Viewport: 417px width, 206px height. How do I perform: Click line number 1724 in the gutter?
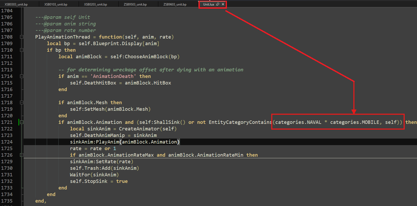(7, 142)
